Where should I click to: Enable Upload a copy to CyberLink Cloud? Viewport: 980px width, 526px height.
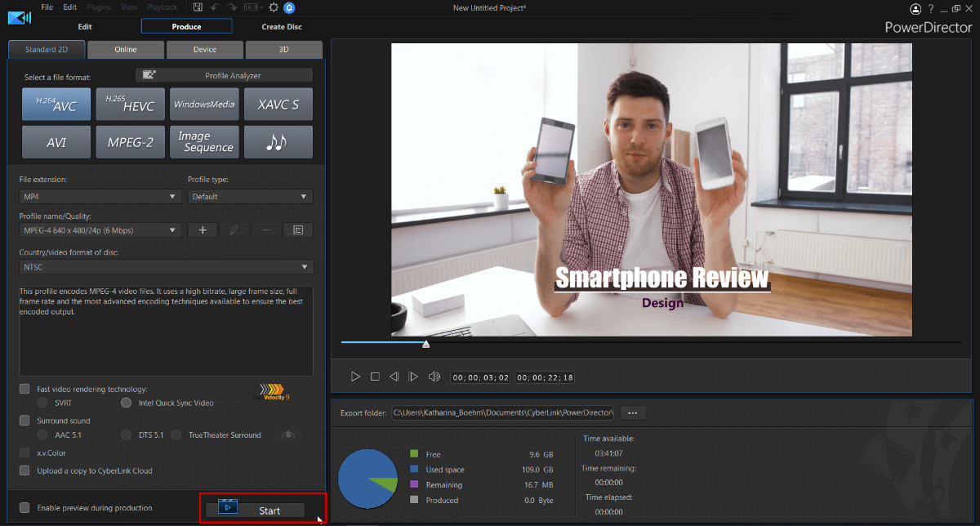24,470
